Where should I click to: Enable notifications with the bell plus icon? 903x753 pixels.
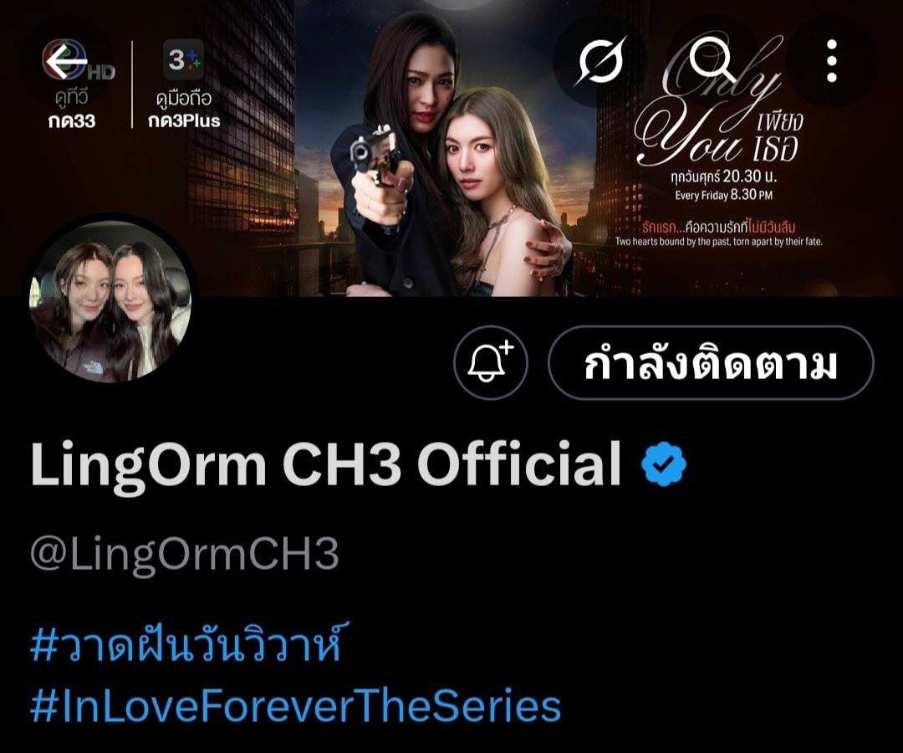click(490, 363)
